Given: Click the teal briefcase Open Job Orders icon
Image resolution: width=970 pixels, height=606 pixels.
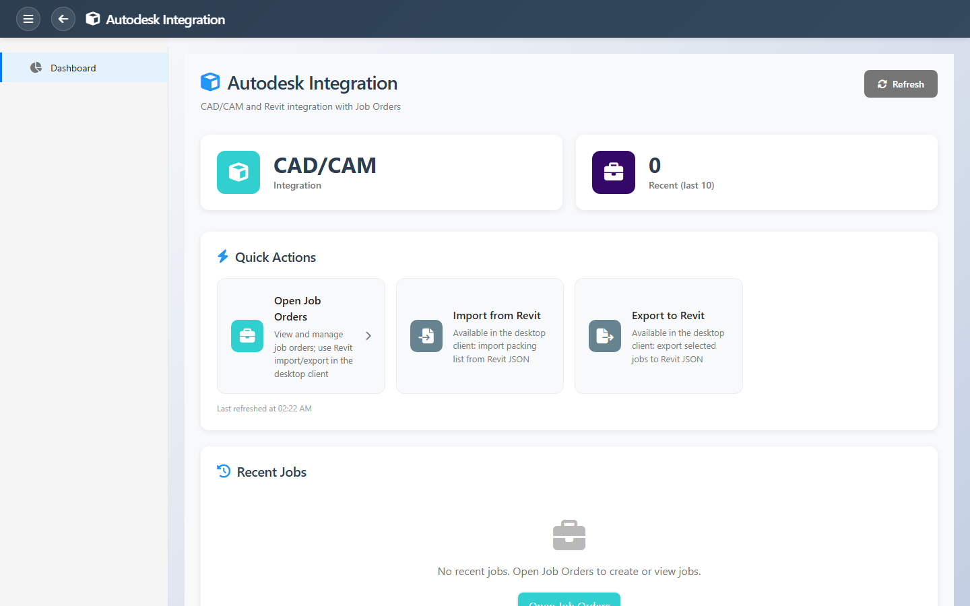Looking at the screenshot, I should pyautogui.click(x=247, y=336).
